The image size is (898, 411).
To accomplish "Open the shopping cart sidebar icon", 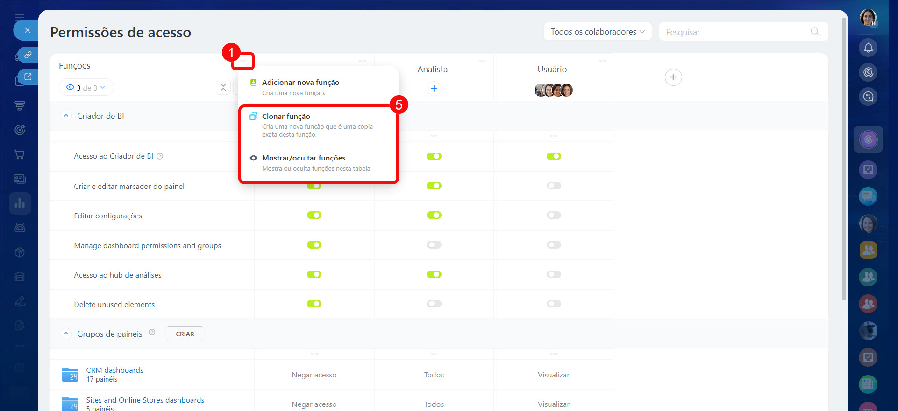I will (x=20, y=154).
